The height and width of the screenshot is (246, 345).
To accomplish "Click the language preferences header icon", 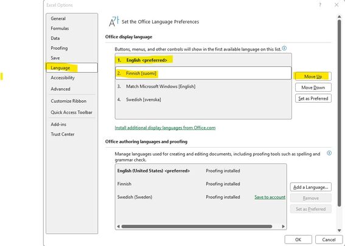I will (114, 21).
